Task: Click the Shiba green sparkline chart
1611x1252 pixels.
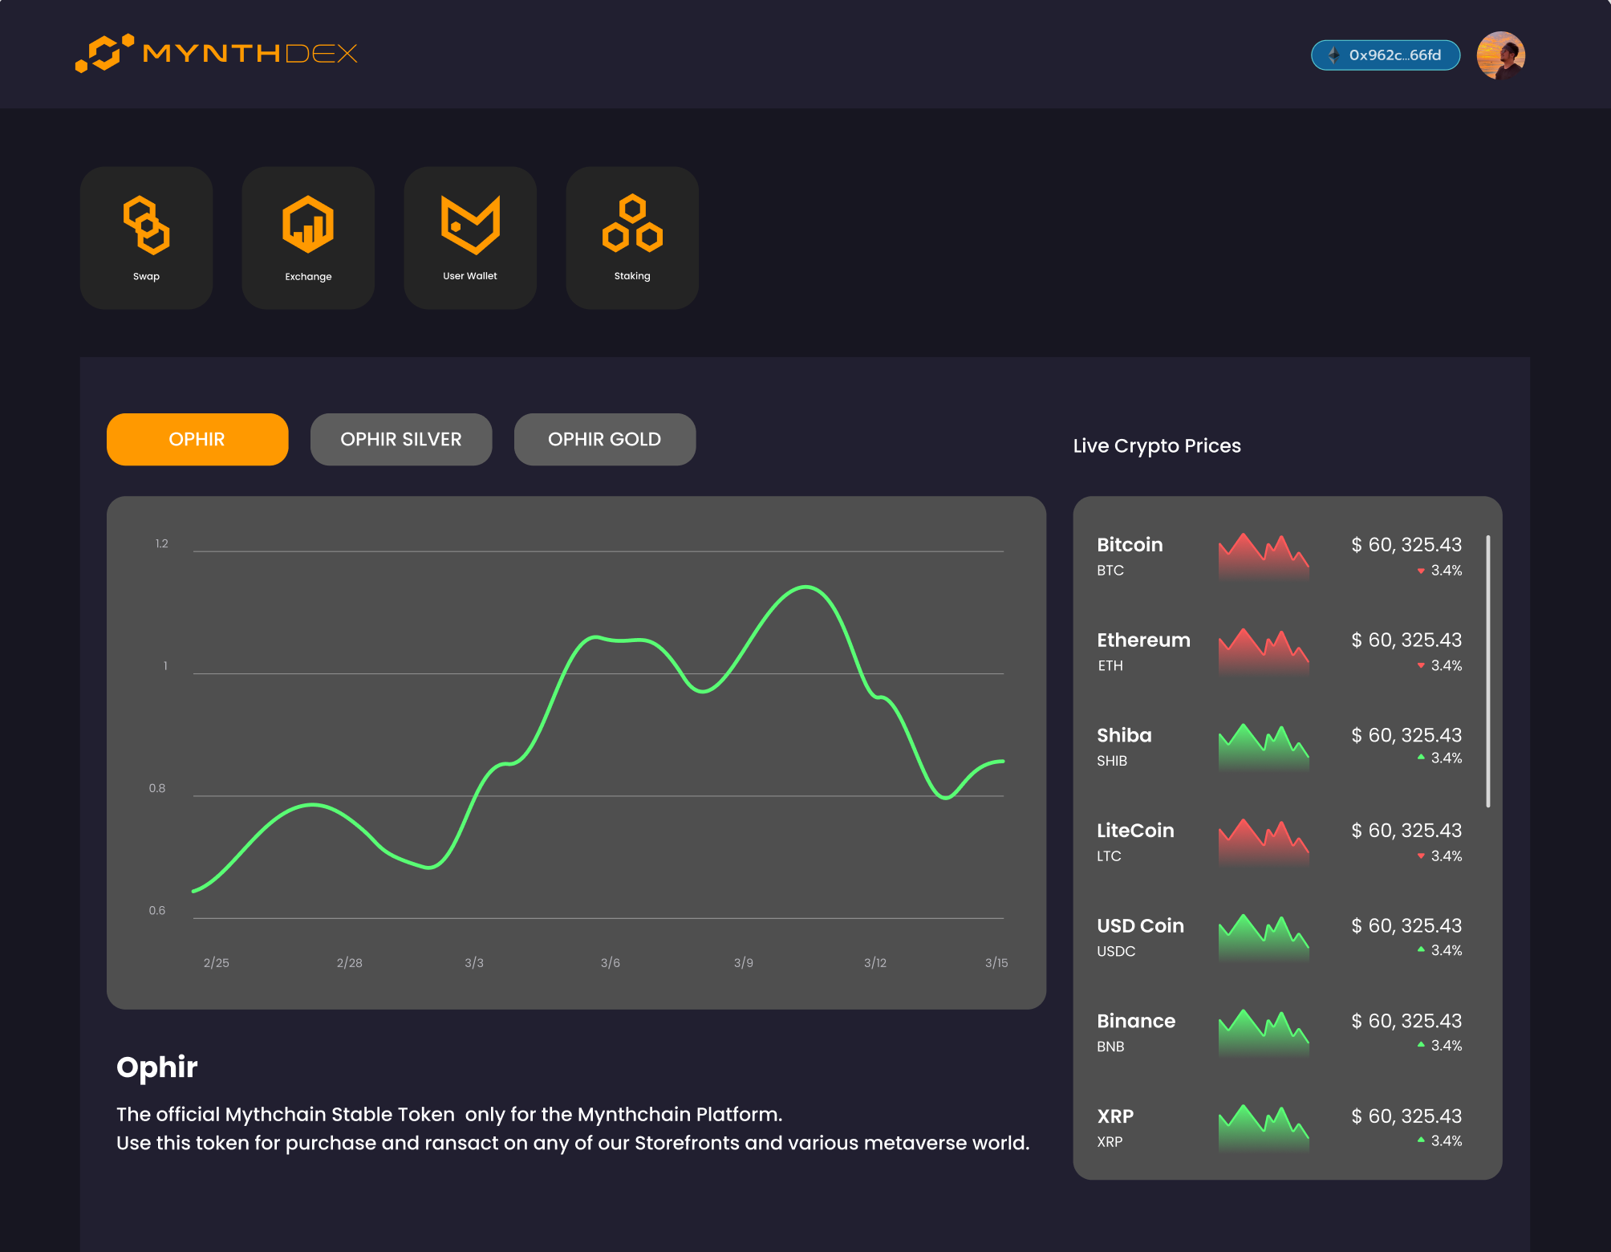Action: (x=1264, y=747)
